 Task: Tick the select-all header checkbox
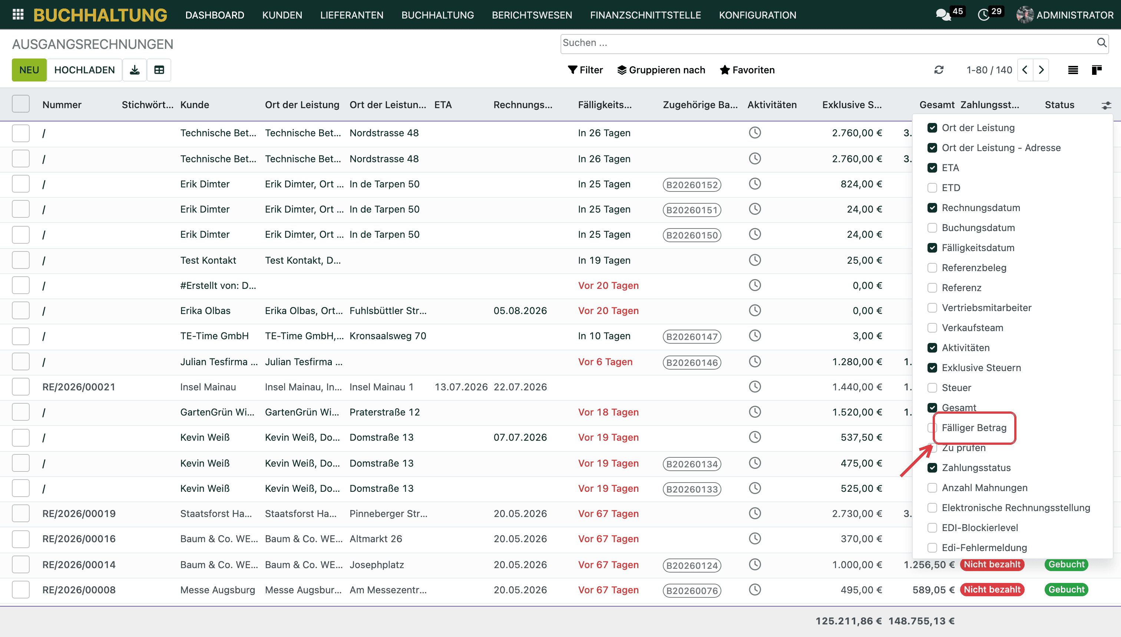pos(21,104)
